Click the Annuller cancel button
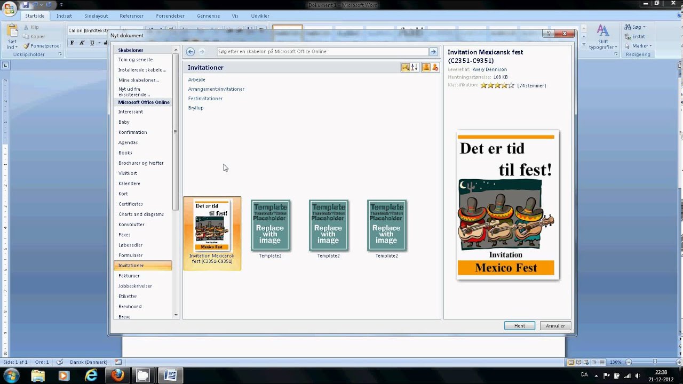The width and height of the screenshot is (683, 384). [x=555, y=326]
